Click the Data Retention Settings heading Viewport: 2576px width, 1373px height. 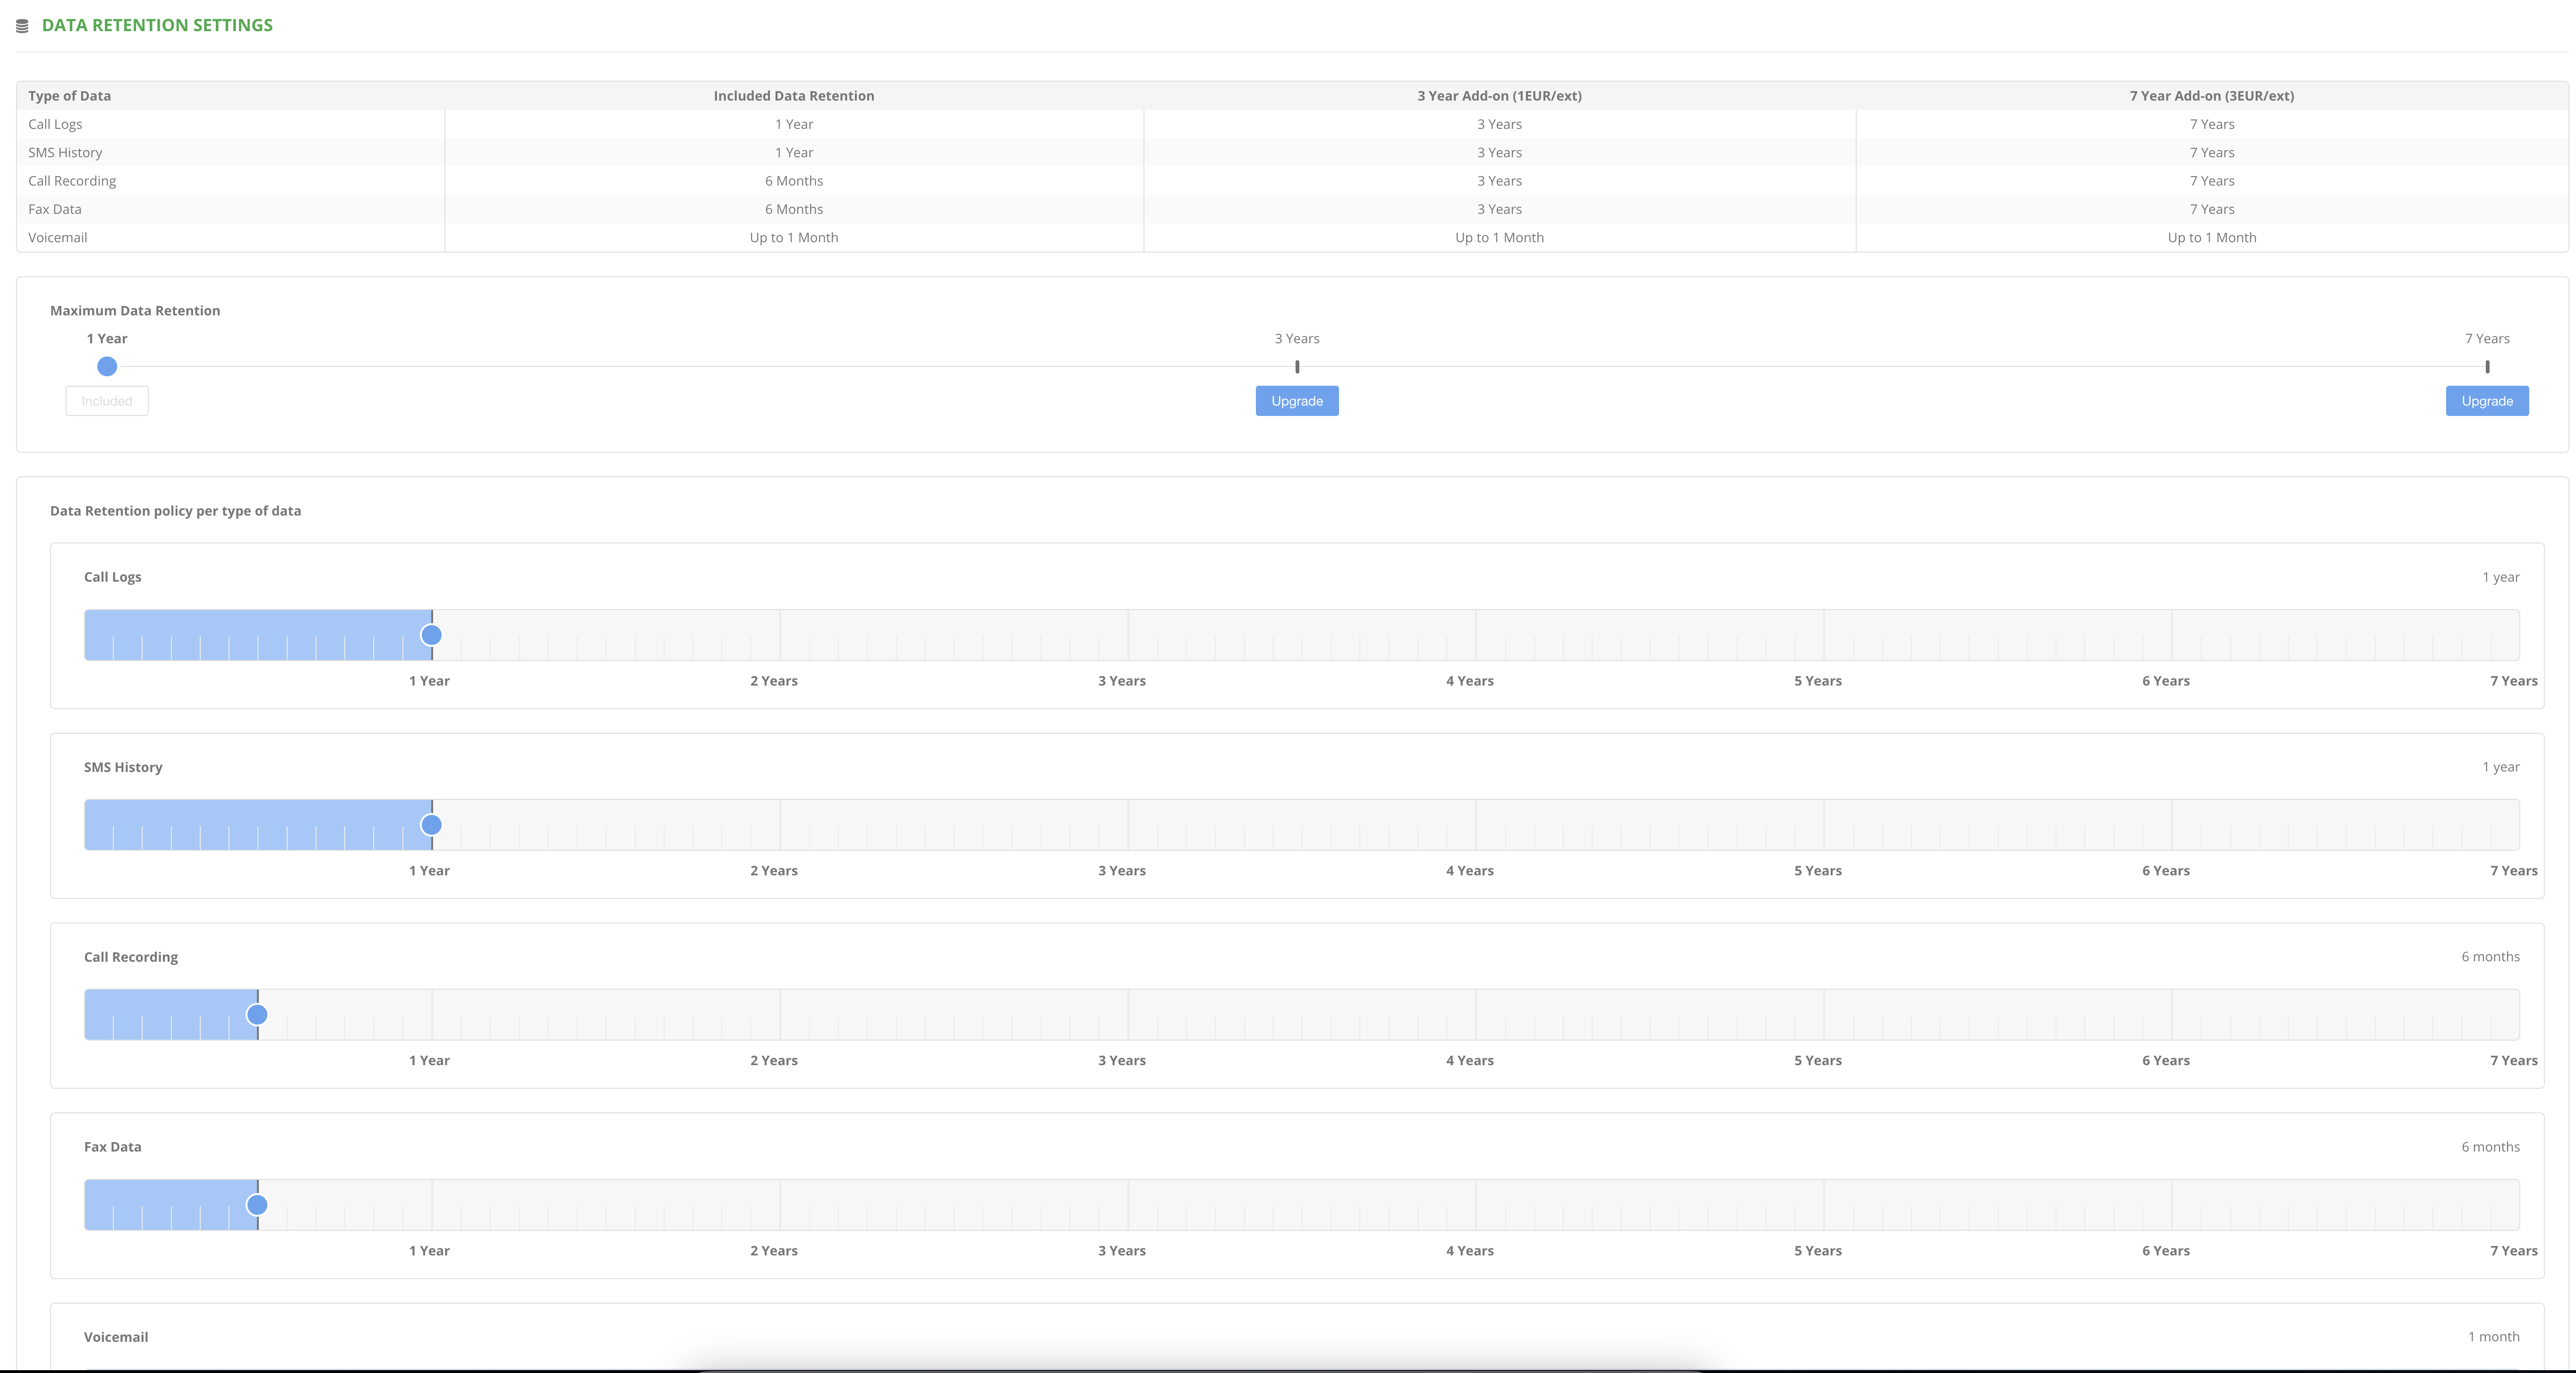point(157,25)
